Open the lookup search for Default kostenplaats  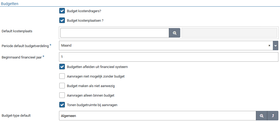[174, 33]
